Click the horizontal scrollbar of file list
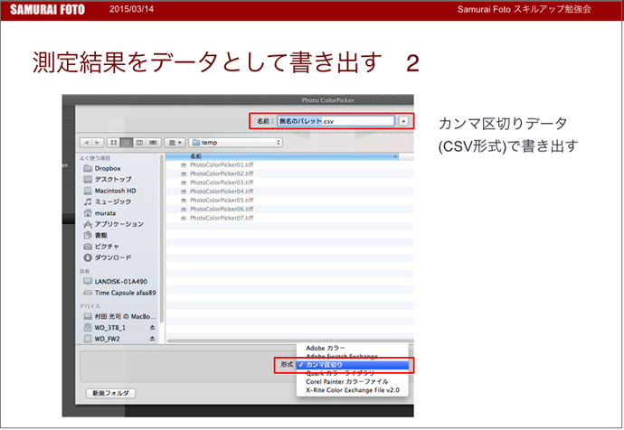The width and height of the screenshot is (624, 430). click(x=290, y=341)
